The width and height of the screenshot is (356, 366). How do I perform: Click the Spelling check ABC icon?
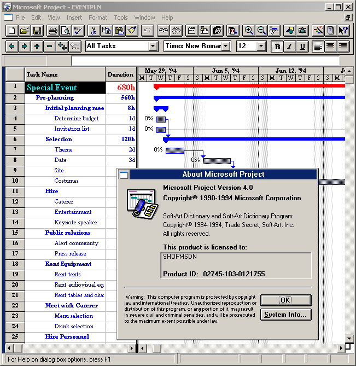pyautogui.click(x=78, y=31)
